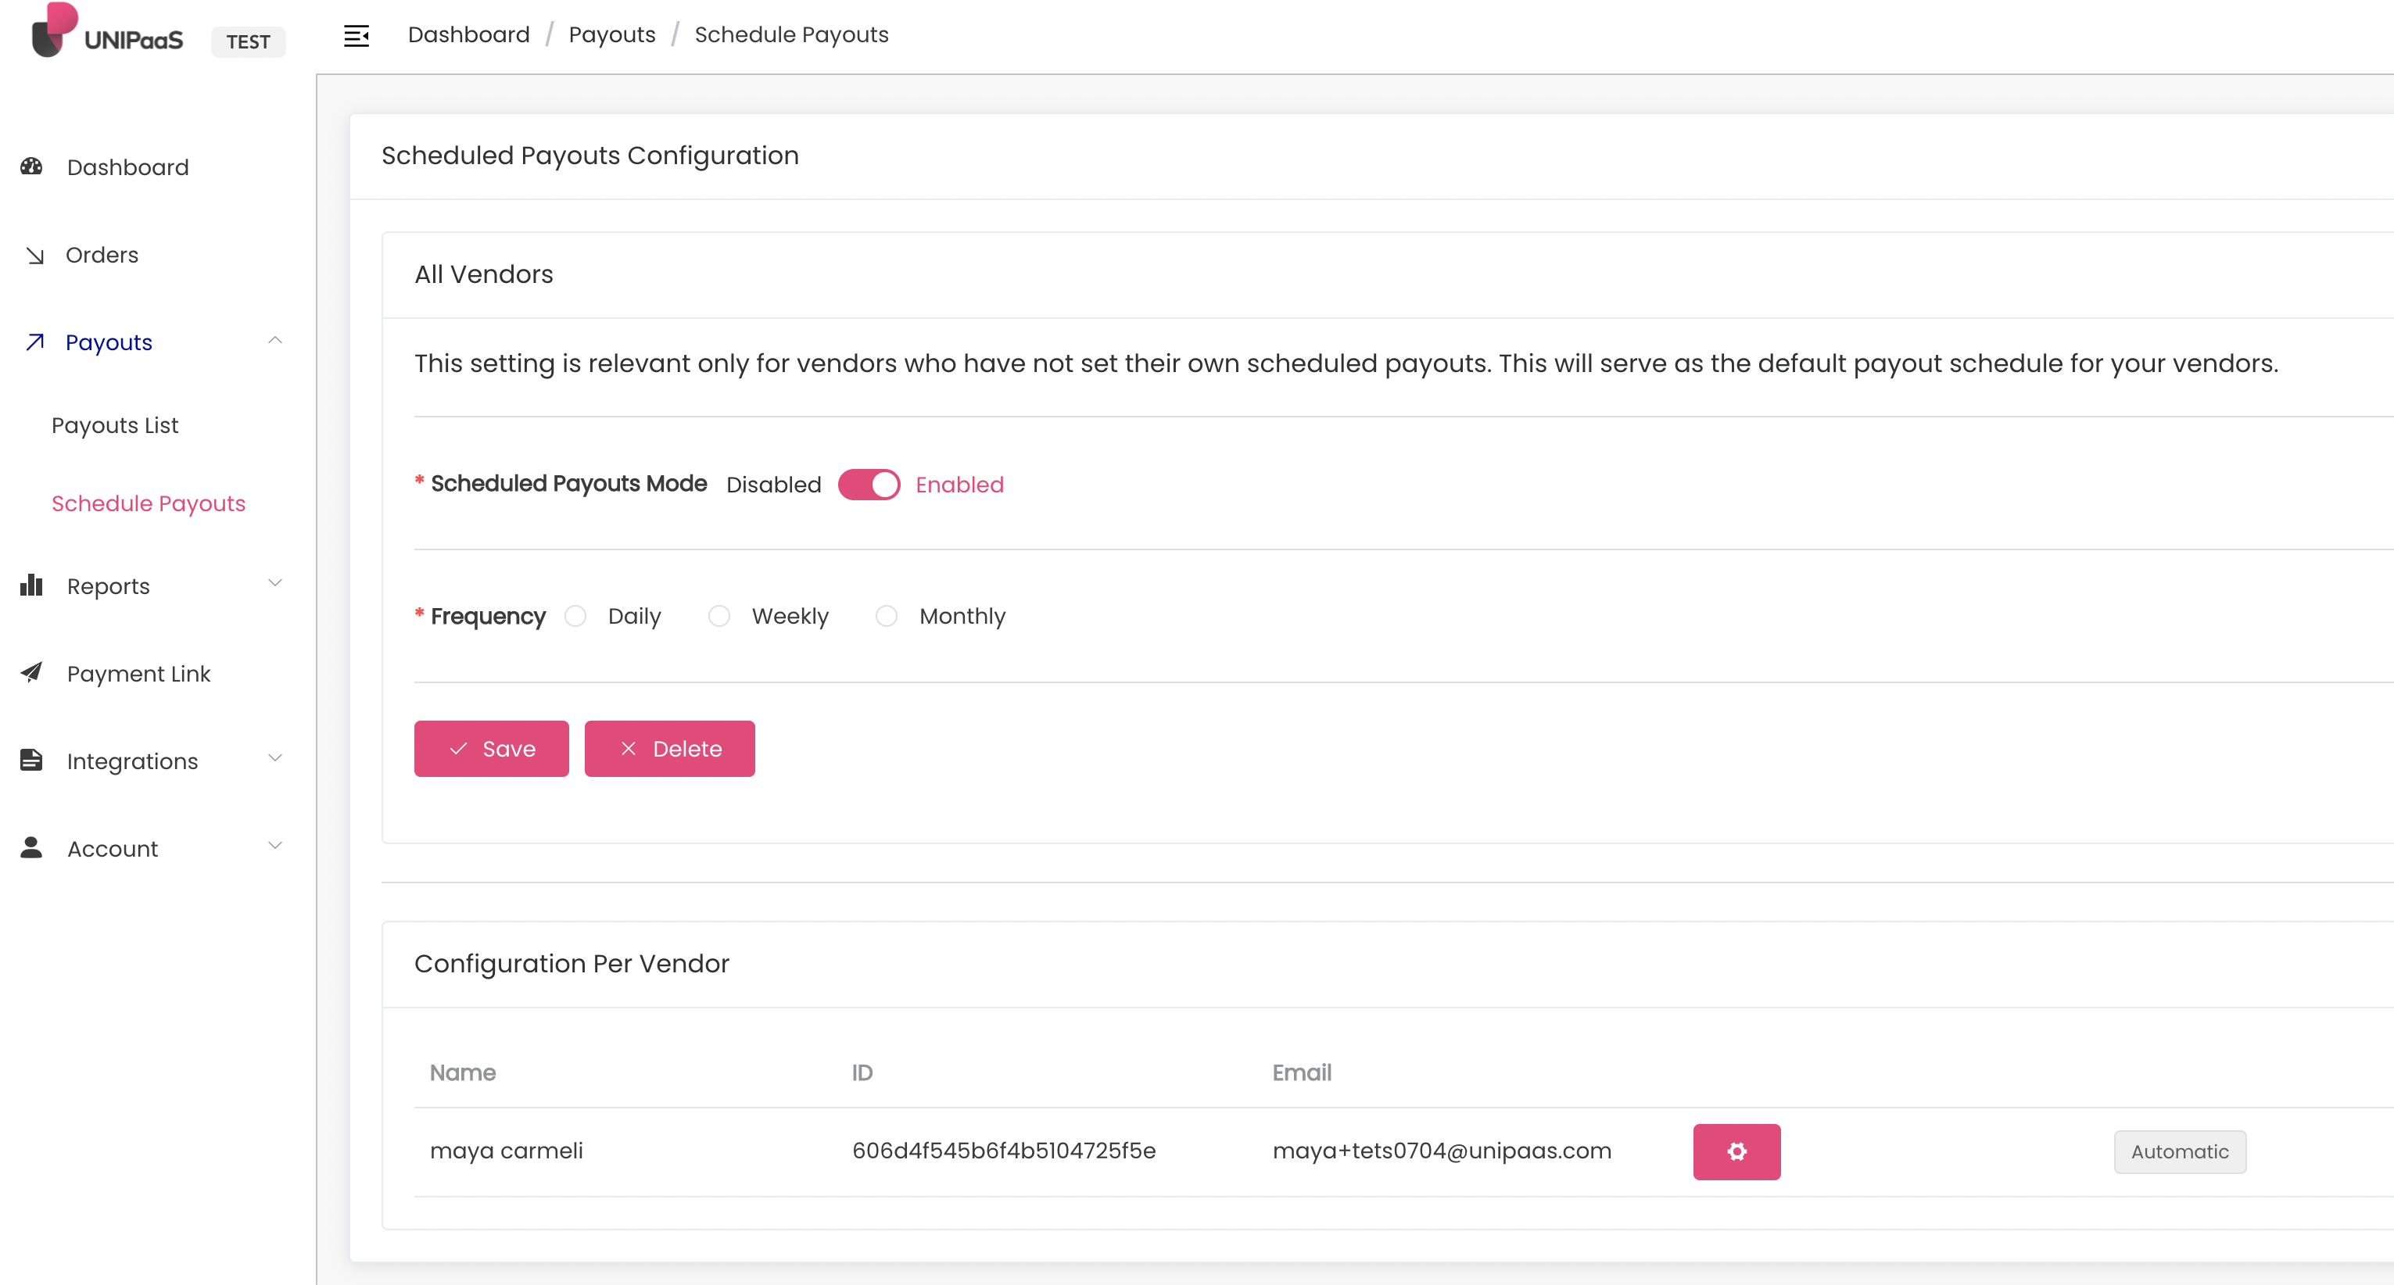Click the Payouts breadcrumb link

tap(611, 34)
